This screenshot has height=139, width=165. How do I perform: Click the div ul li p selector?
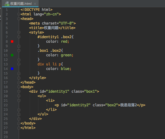tap(49, 64)
